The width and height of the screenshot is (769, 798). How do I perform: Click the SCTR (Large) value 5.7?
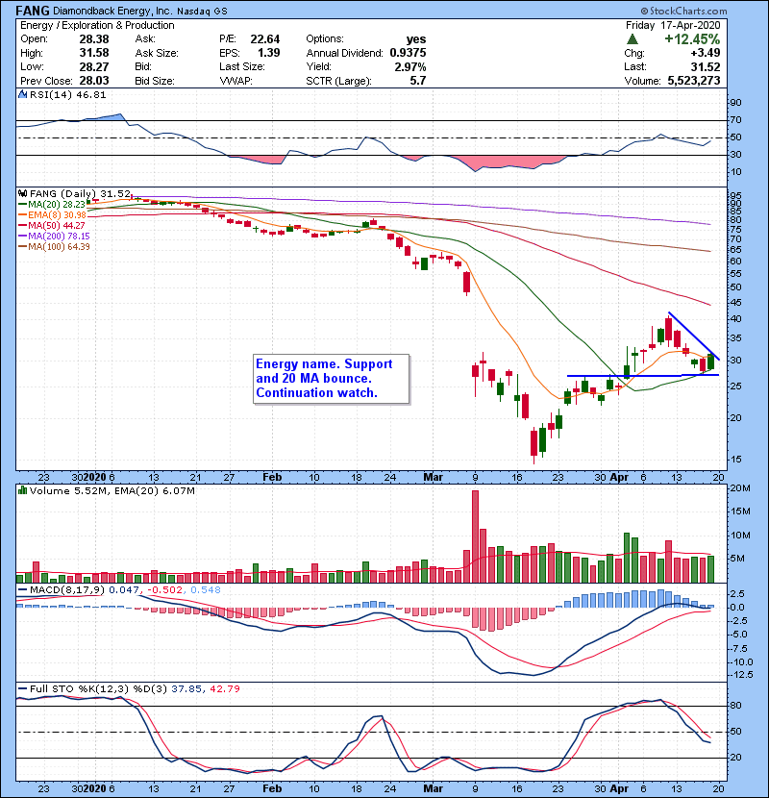click(x=418, y=81)
